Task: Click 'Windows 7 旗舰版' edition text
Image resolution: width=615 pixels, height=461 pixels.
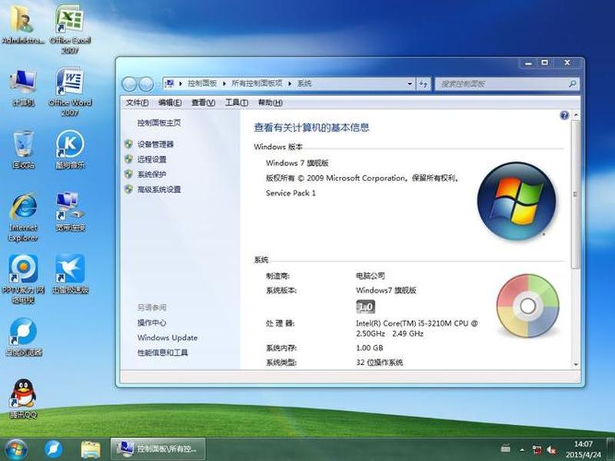Action: point(297,163)
